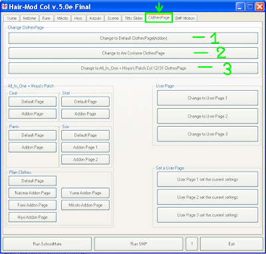Click Natsme Addon Page button
This screenshot has height=254, width=266.
[x=33, y=193]
